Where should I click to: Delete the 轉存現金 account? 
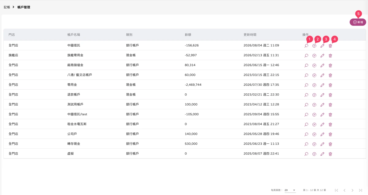coord(330,144)
